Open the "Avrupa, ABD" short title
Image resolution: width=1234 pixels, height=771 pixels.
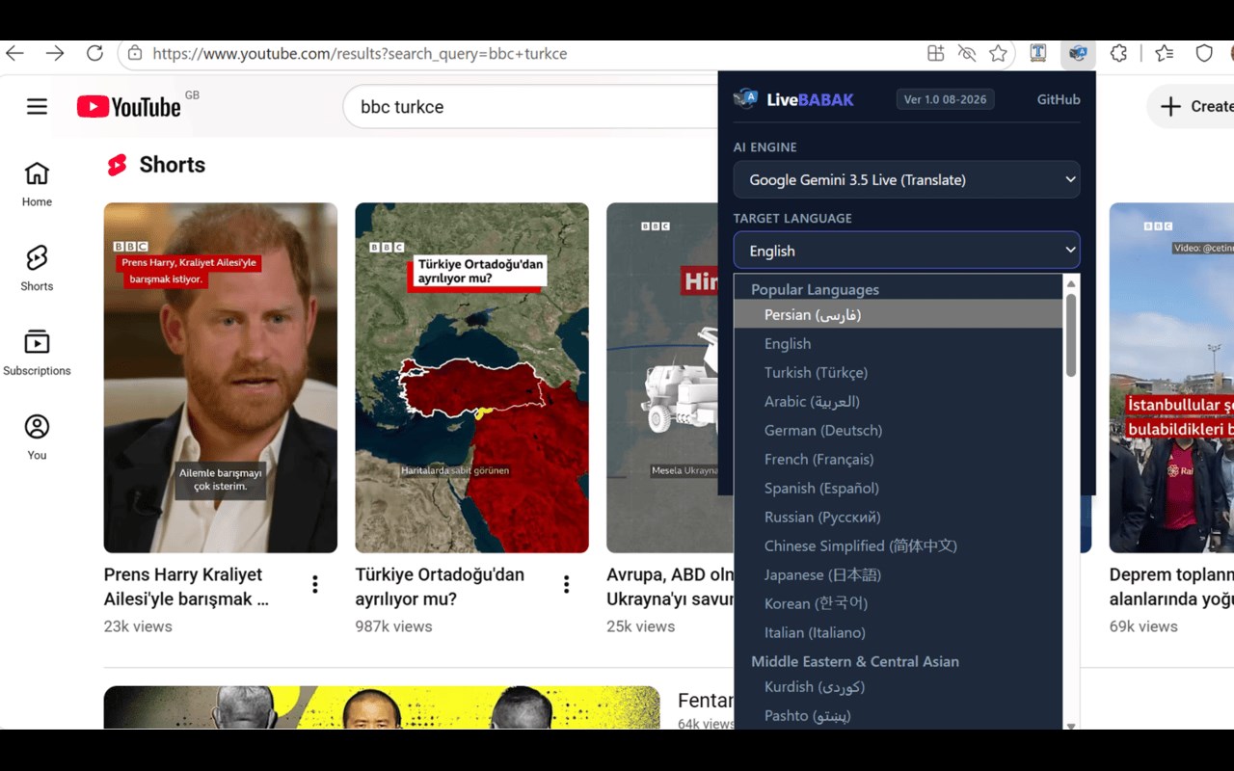[670, 587]
